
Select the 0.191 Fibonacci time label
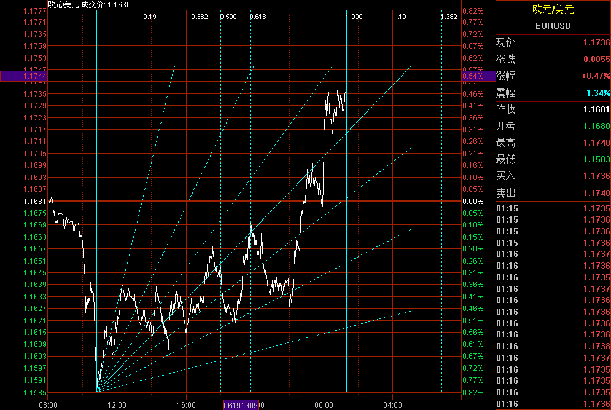point(151,17)
